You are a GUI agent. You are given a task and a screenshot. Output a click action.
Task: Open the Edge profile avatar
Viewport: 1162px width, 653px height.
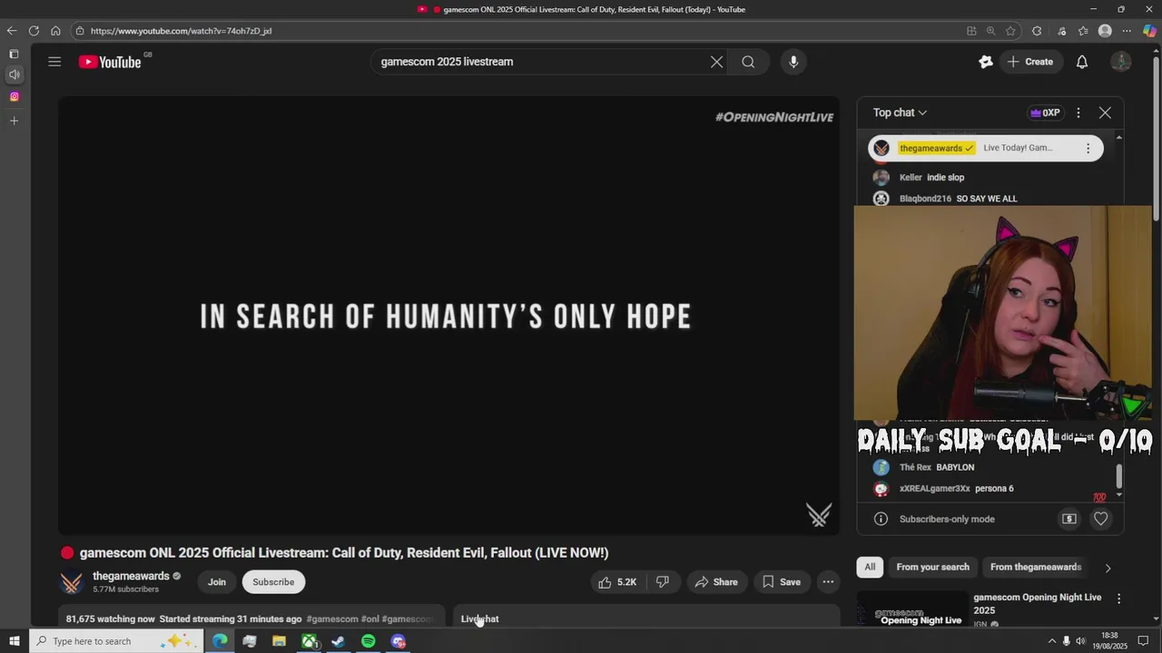tap(1105, 31)
